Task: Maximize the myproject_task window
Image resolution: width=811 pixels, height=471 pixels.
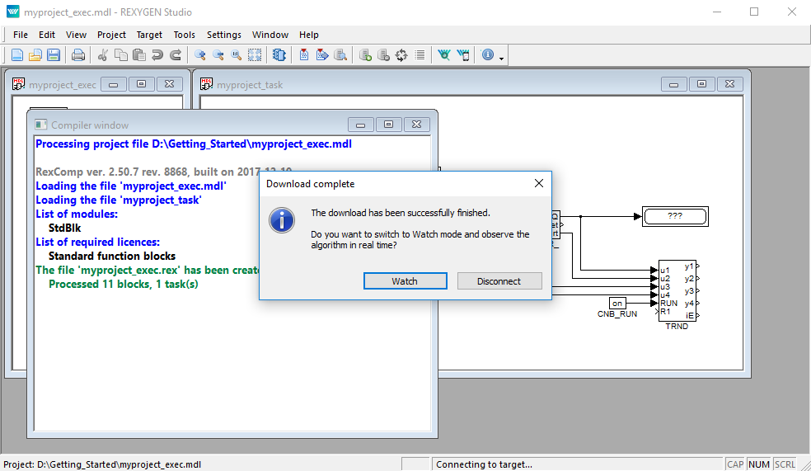Action: tap(702, 84)
